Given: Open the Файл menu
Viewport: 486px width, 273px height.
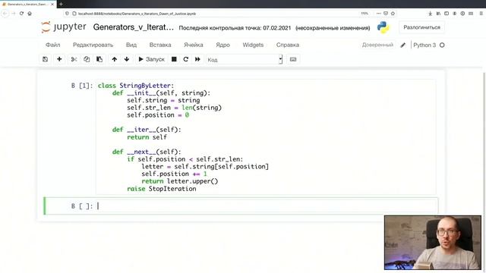Looking at the screenshot, I should tap(53, 45).
